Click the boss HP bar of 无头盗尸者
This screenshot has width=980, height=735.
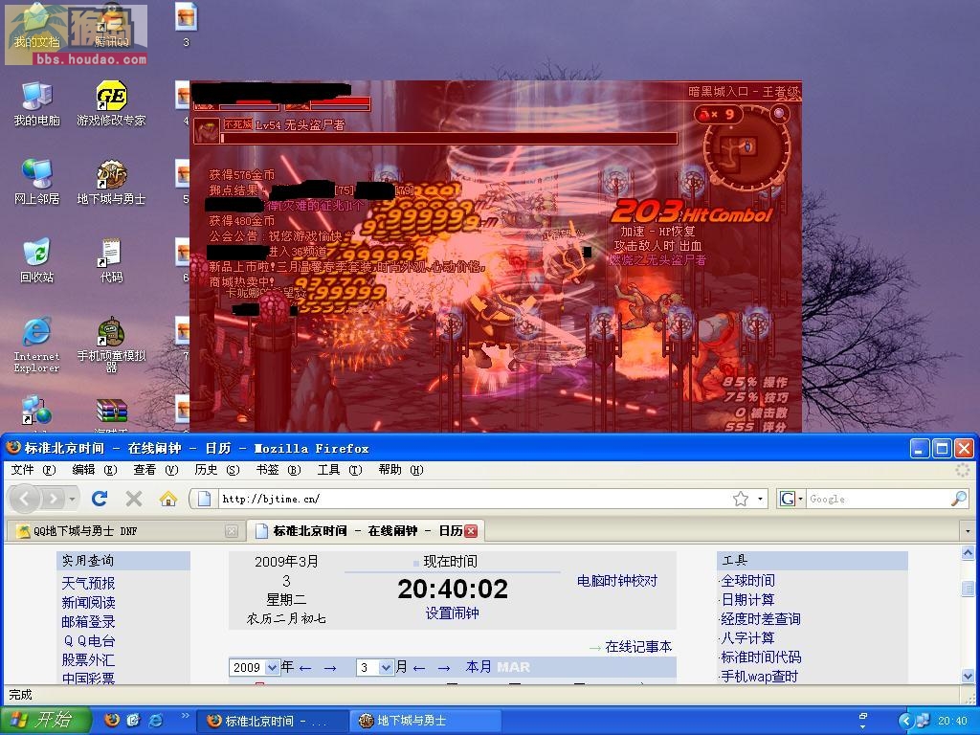tap(448, 138)
